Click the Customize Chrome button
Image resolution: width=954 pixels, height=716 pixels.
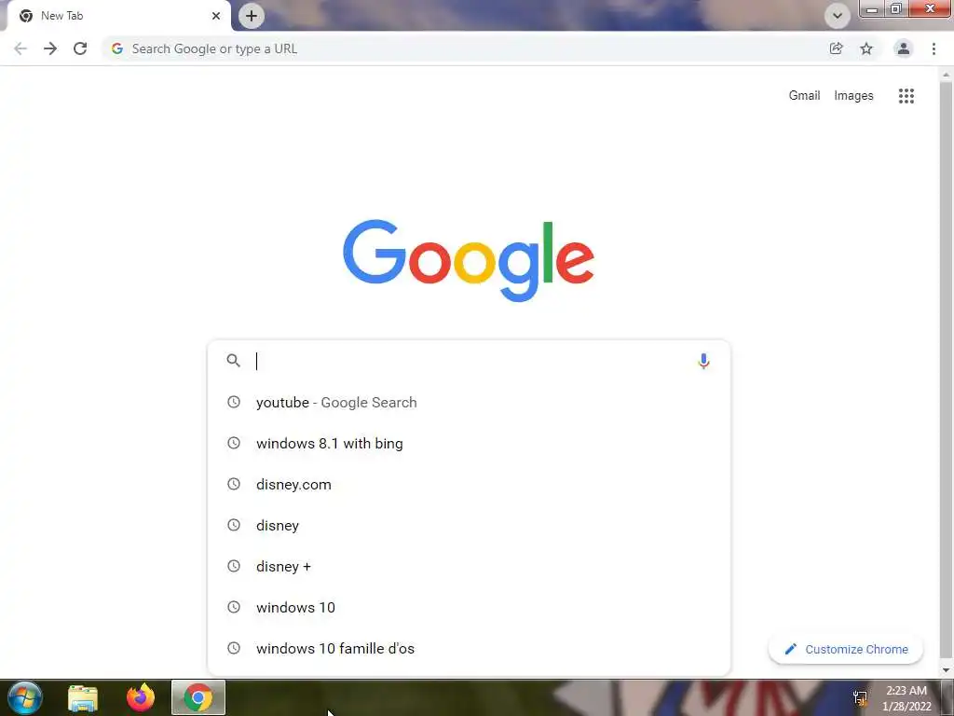click(846, 650)
